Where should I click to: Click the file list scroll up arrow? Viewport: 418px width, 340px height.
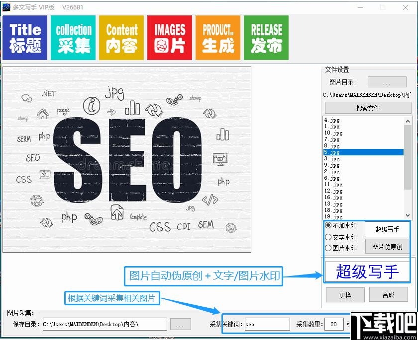coord(408,121)
